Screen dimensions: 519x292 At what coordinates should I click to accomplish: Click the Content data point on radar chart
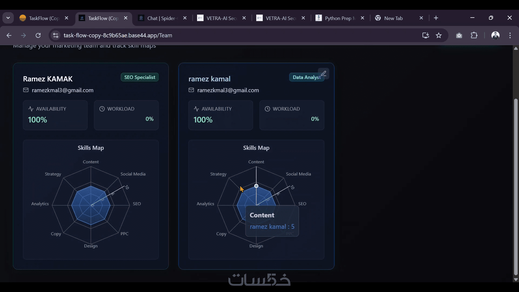click(256, 186)
